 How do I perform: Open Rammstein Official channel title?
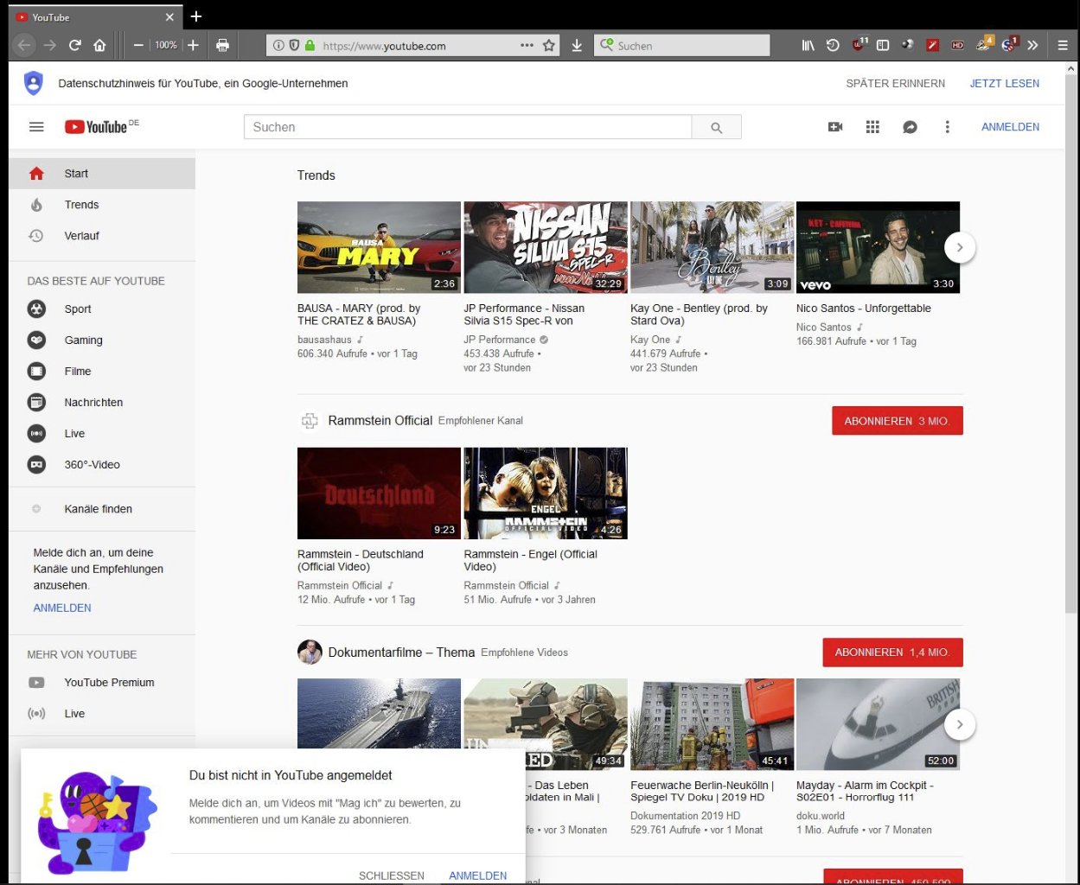pyautogui.click(x=380, y=421)
